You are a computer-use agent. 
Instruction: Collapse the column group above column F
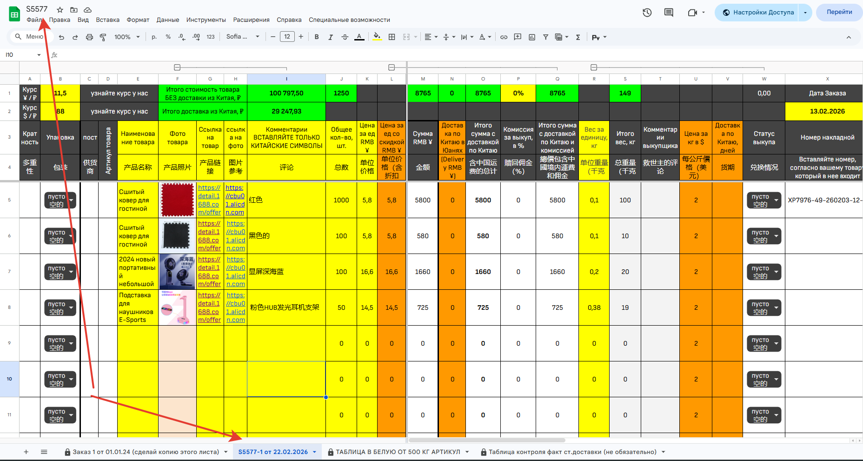(177, 67)
